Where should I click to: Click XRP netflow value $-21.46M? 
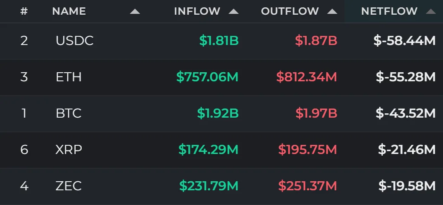point(407,150)
